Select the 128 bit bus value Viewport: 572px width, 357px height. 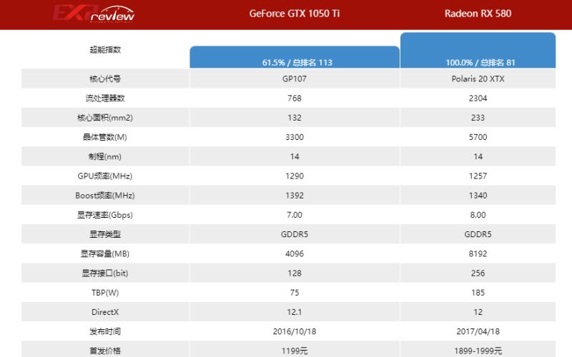[x=295, y=273]
